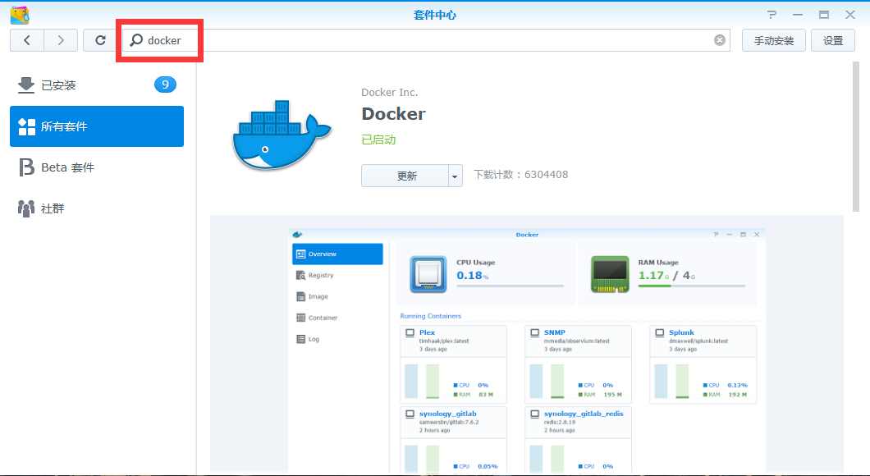This screenshot has height=476, width=870.
Task: Click the Package Center app icon
Action: (x=20, y=15)
